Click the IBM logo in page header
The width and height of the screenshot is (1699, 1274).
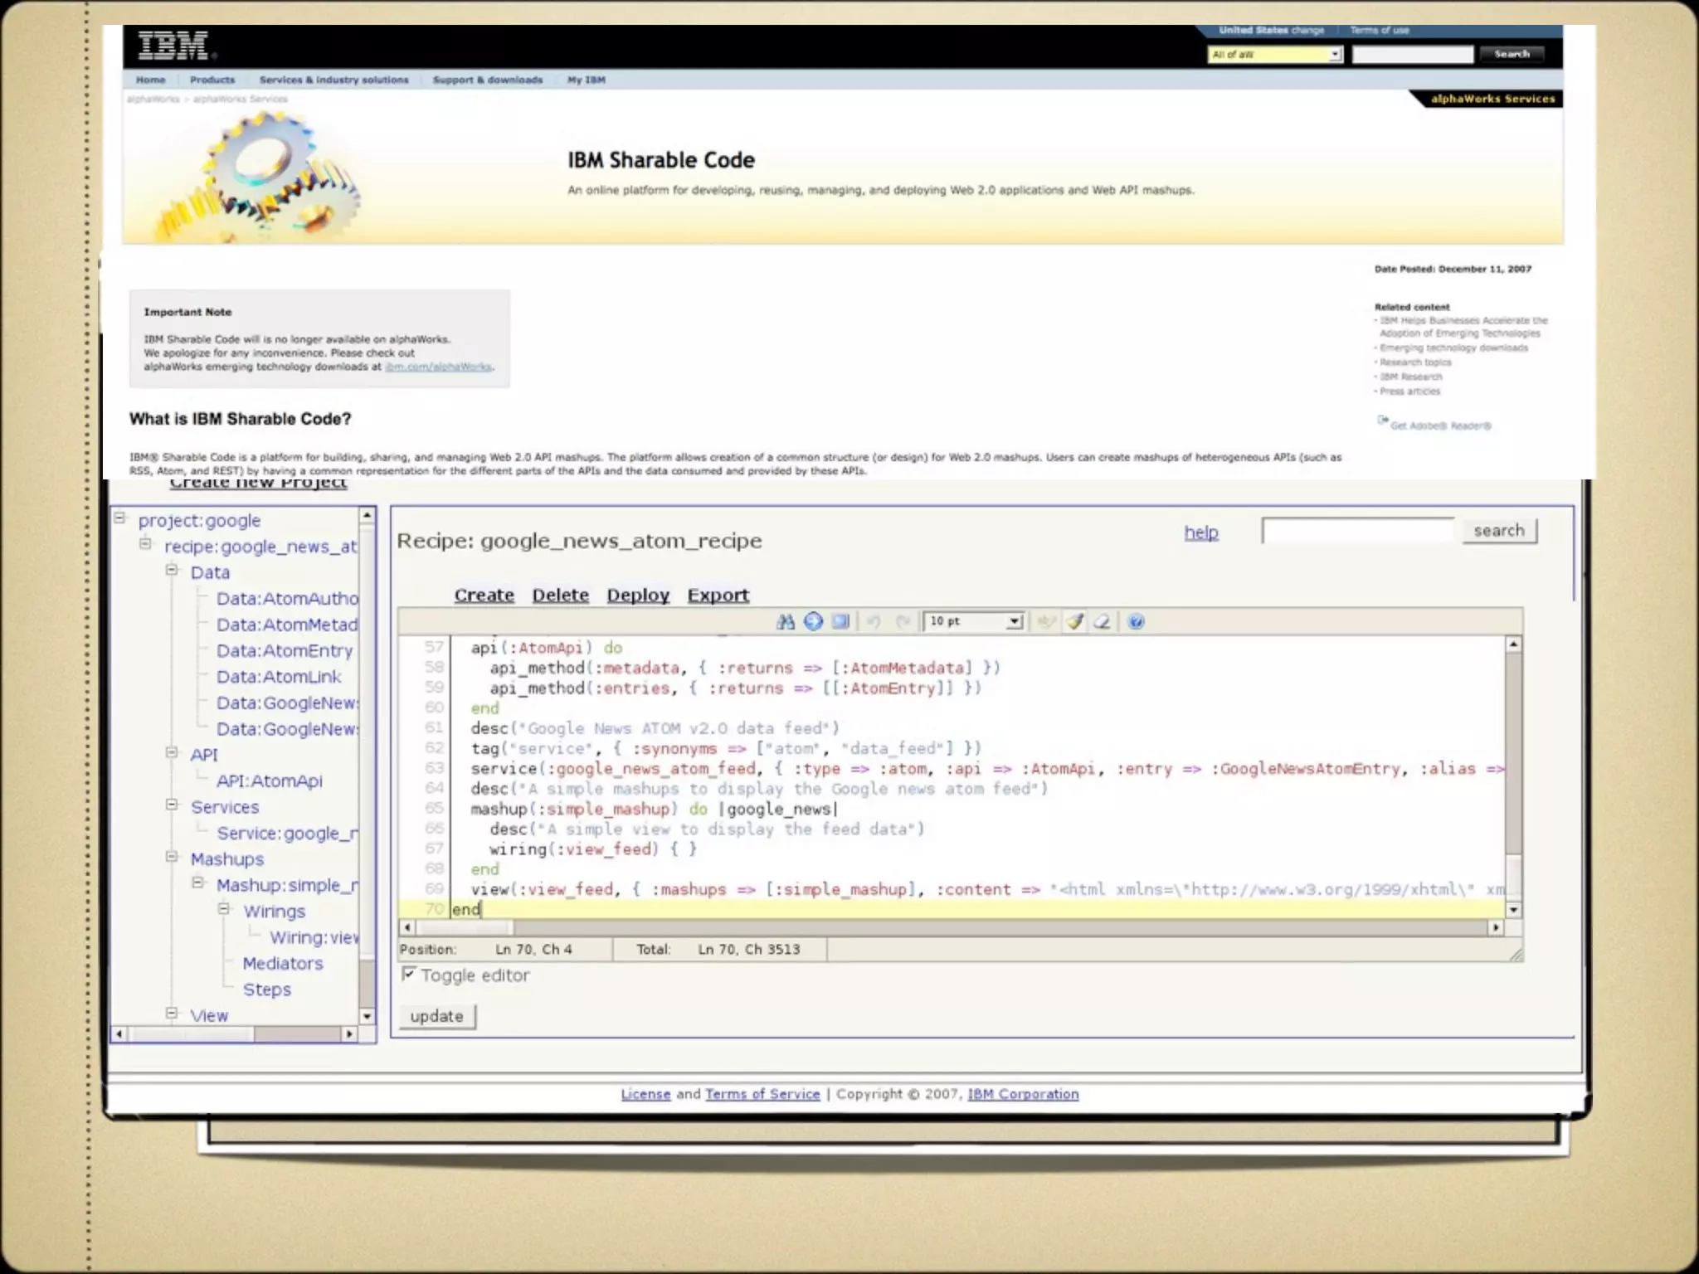pos(175,46)
